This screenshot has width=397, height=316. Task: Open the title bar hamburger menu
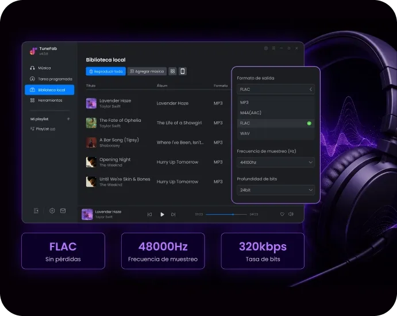click(273, 48)
